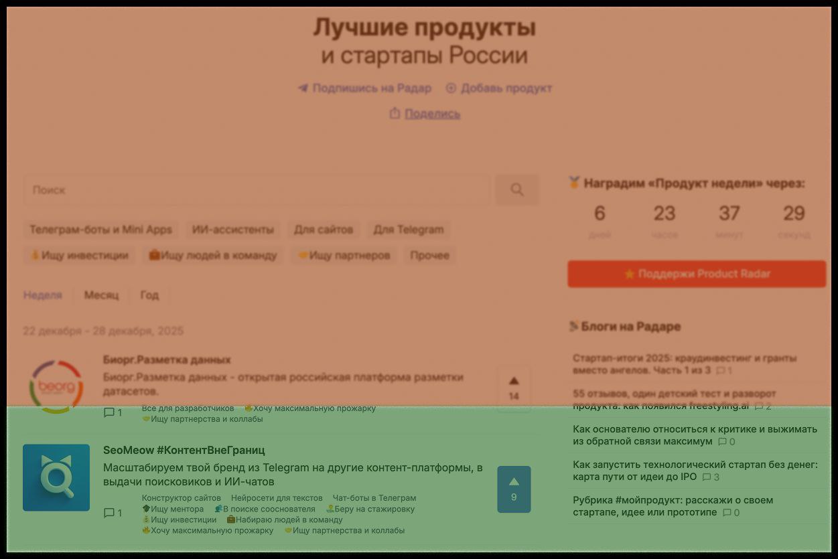Click Беру на стажировку tag
This screenshot has width=838, height=559.
[x=370, y=509]
